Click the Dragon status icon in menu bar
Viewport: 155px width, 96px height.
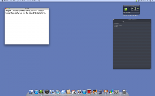point(136,1)
